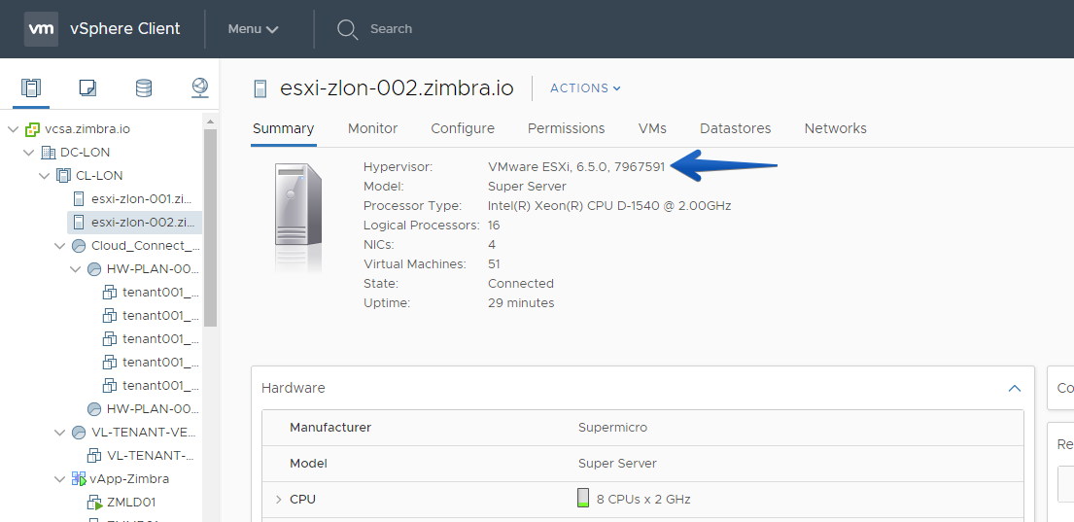Select the CL-LON tree item
The height and width of the screenshot is (522, 1074).
99,175
